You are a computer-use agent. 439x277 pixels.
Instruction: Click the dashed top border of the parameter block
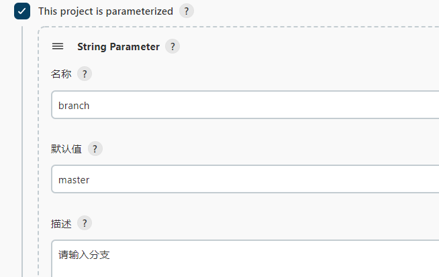[x=235, y=28]
